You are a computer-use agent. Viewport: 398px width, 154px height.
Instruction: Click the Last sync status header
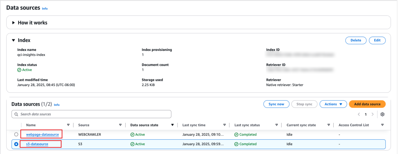point(247,125)
